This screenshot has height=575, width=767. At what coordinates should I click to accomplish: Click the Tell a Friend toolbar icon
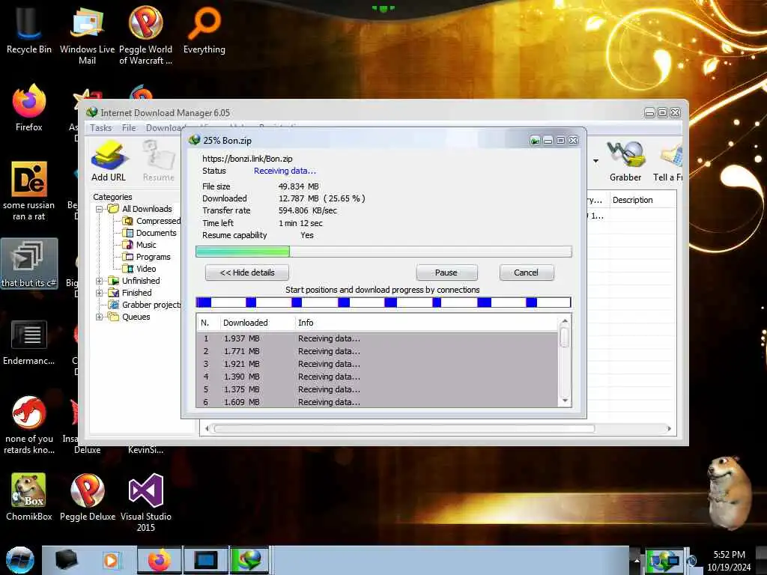click(668, 162)
